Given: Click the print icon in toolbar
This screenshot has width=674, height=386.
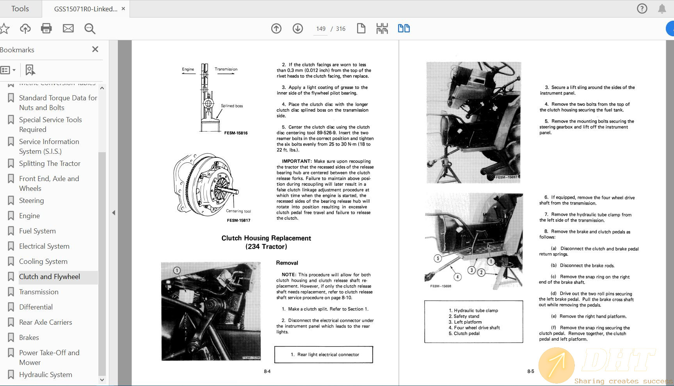Looking at the screenshot, I should pyautogui.click(x=46, y=28).
